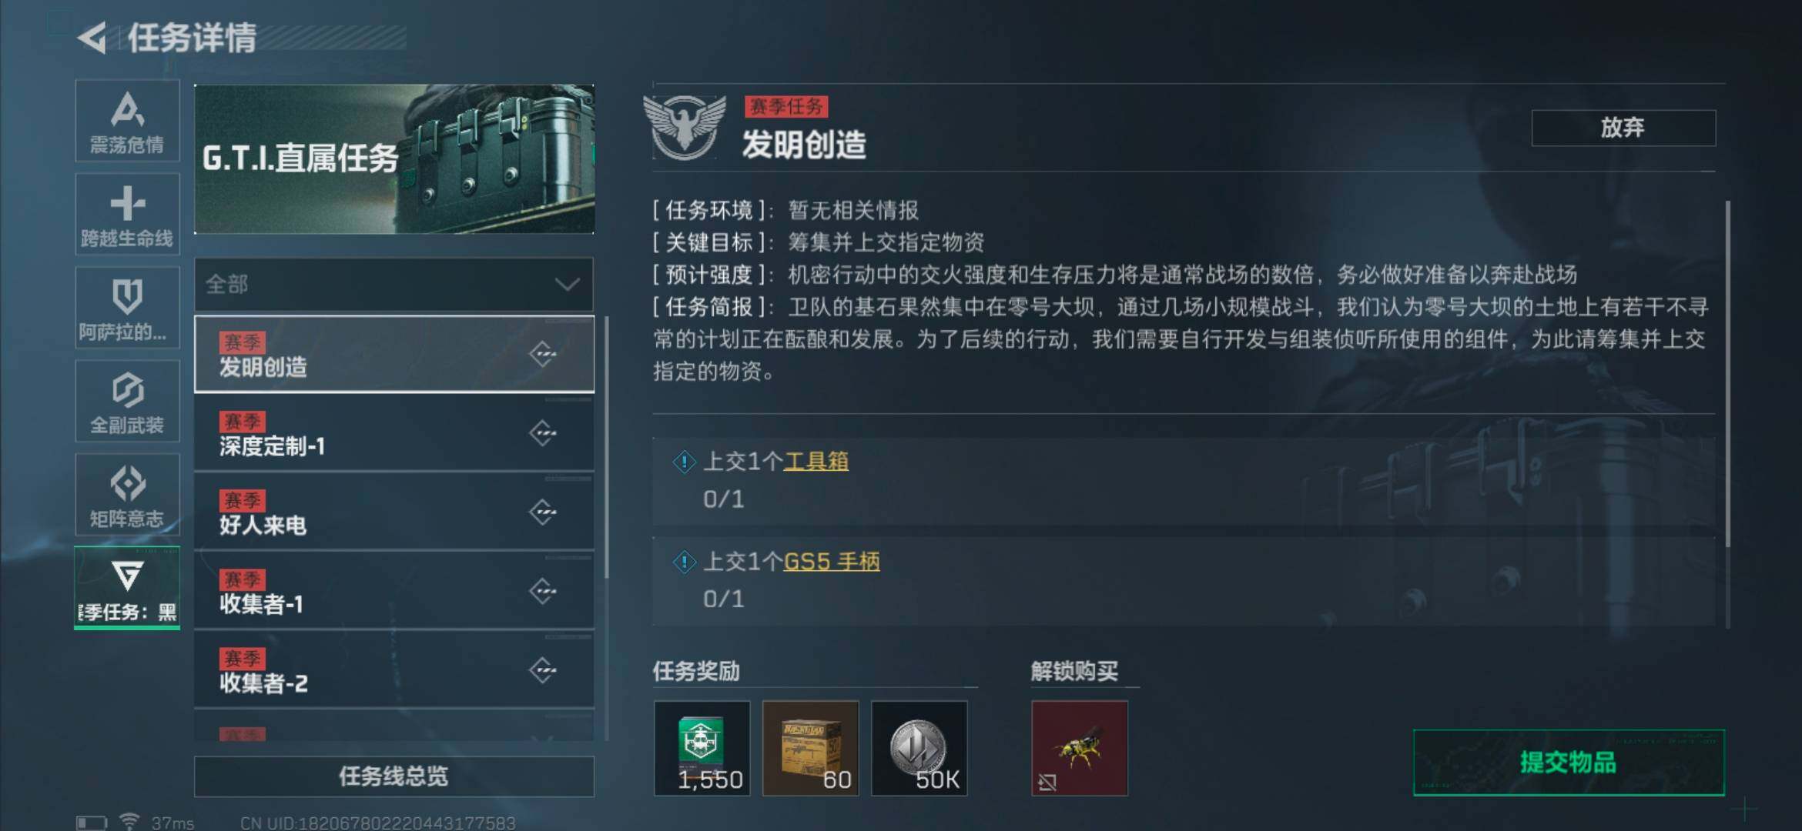Select the 收集者-1 task entry
Screen dimensions: 1802x831
(394, 591)
